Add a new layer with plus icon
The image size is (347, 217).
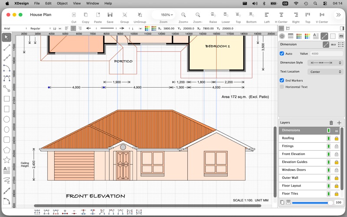click(x=339, y=123)
